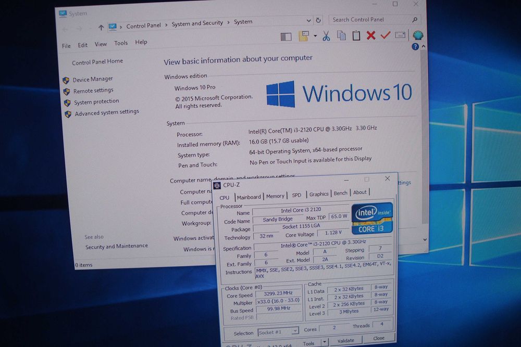
Task: Click the rename field icon in toolbar
Action: (400, 35)
